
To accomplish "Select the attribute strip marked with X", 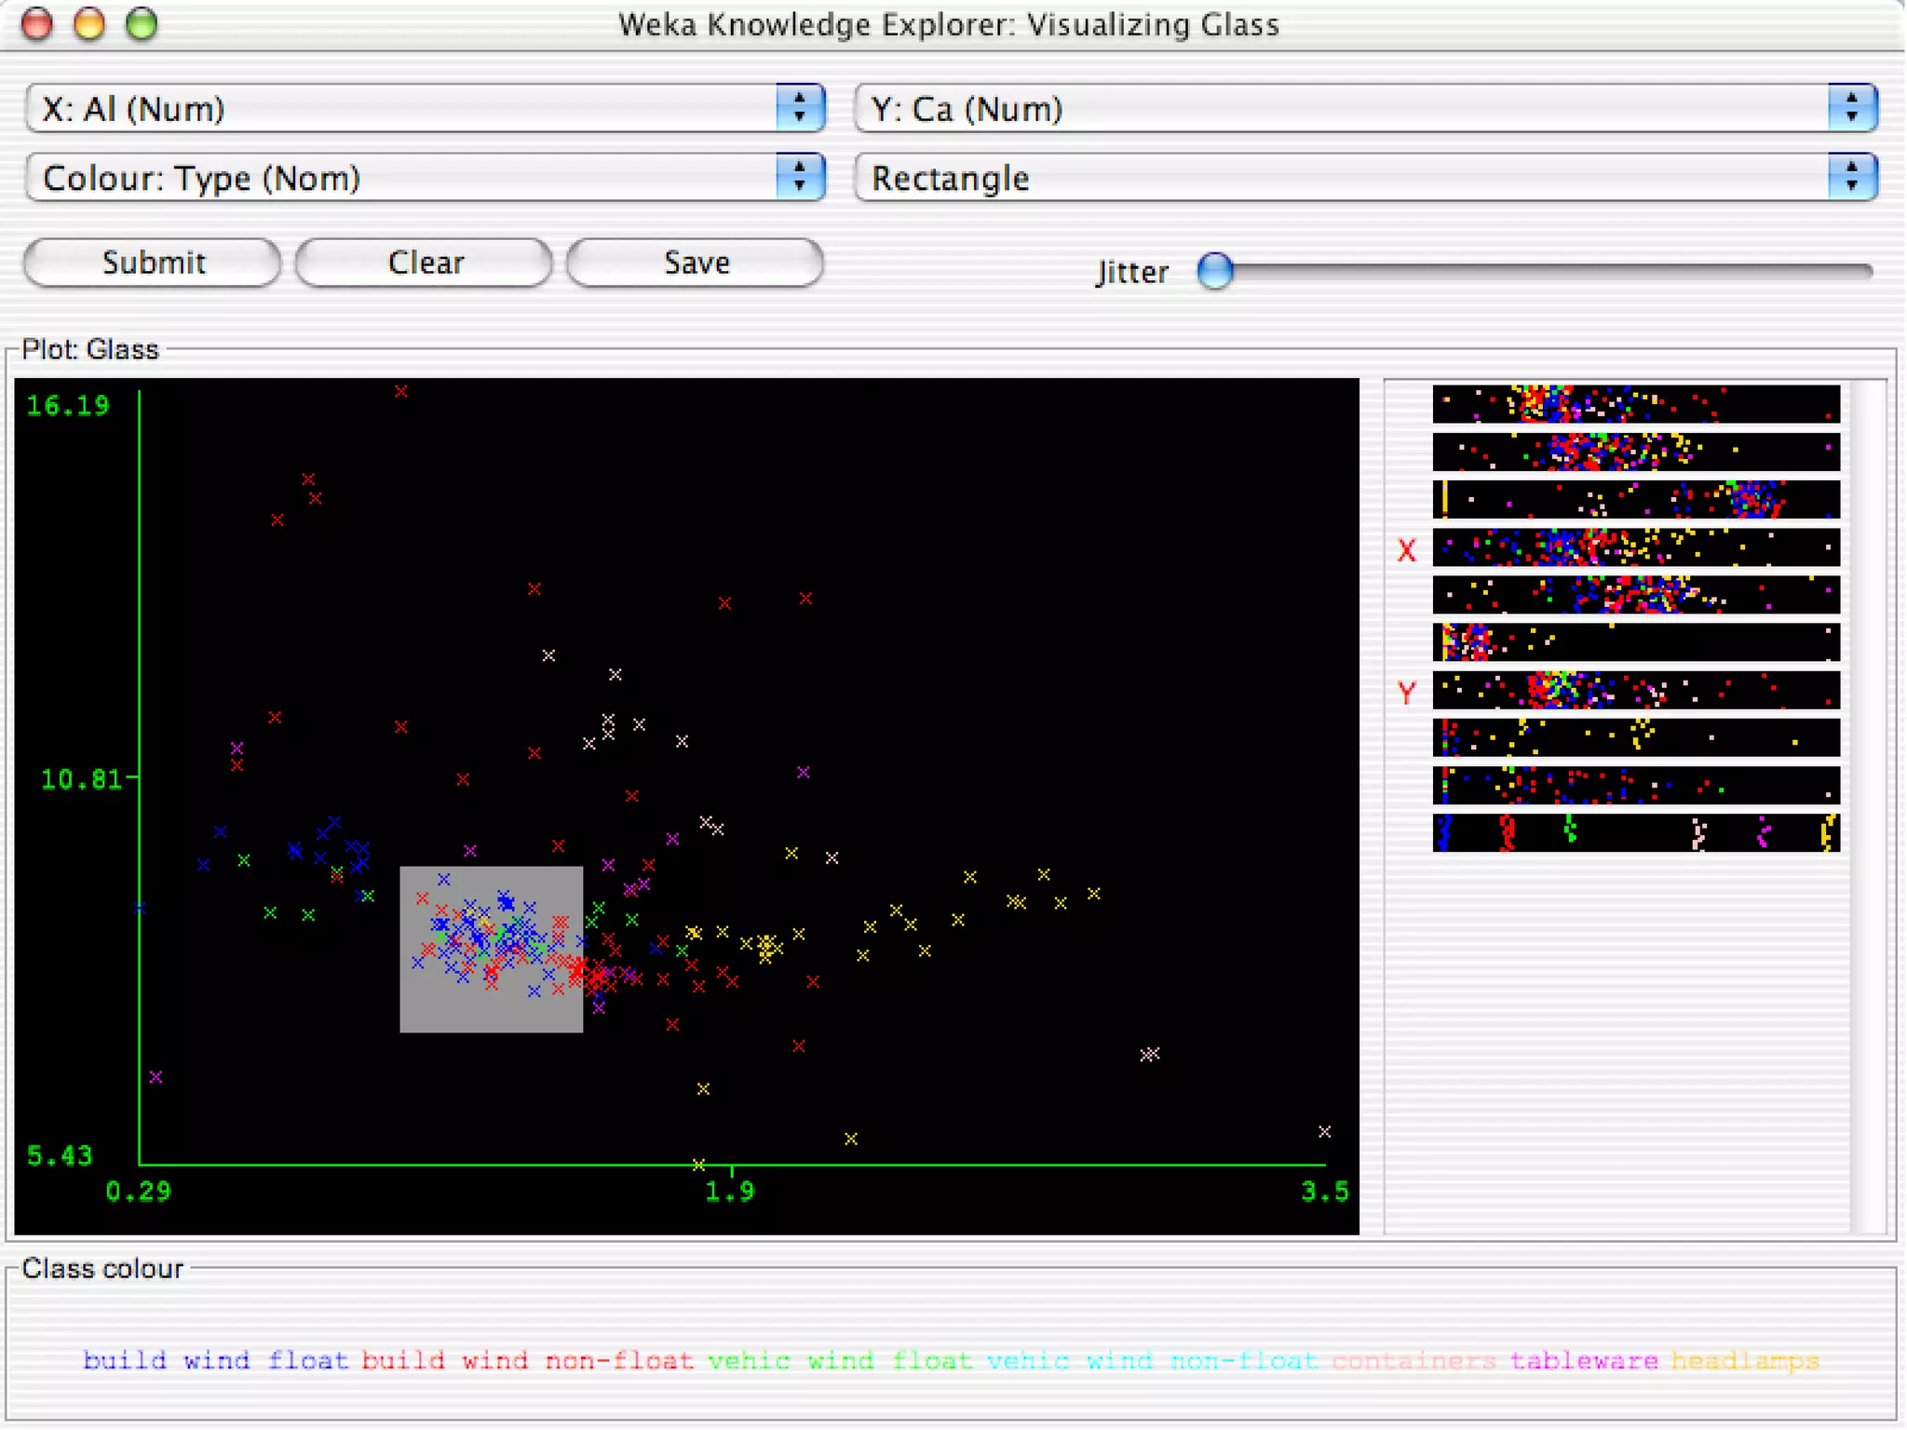I will 1635,547.
